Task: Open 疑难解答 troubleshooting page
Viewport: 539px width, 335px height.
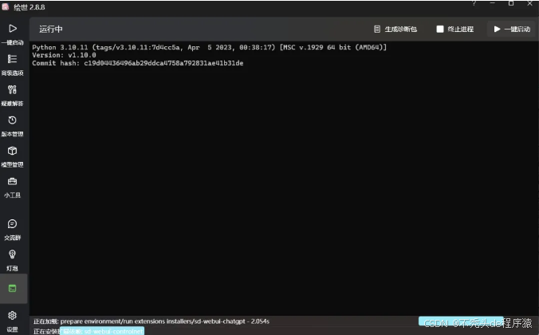Action: click(x=13, y=96)
